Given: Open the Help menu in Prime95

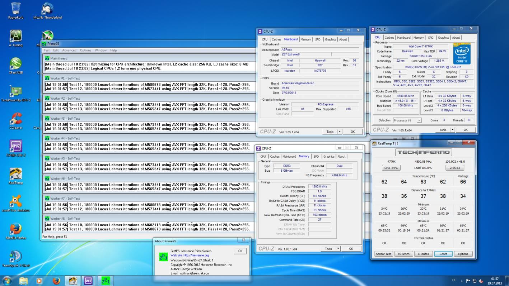Looking at the screenshot, I should click(x=113, y=50).
